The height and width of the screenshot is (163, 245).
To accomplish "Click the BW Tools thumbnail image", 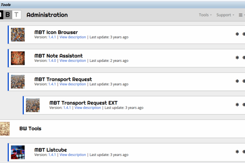I will pyautogui.click(x=5, y=128).
